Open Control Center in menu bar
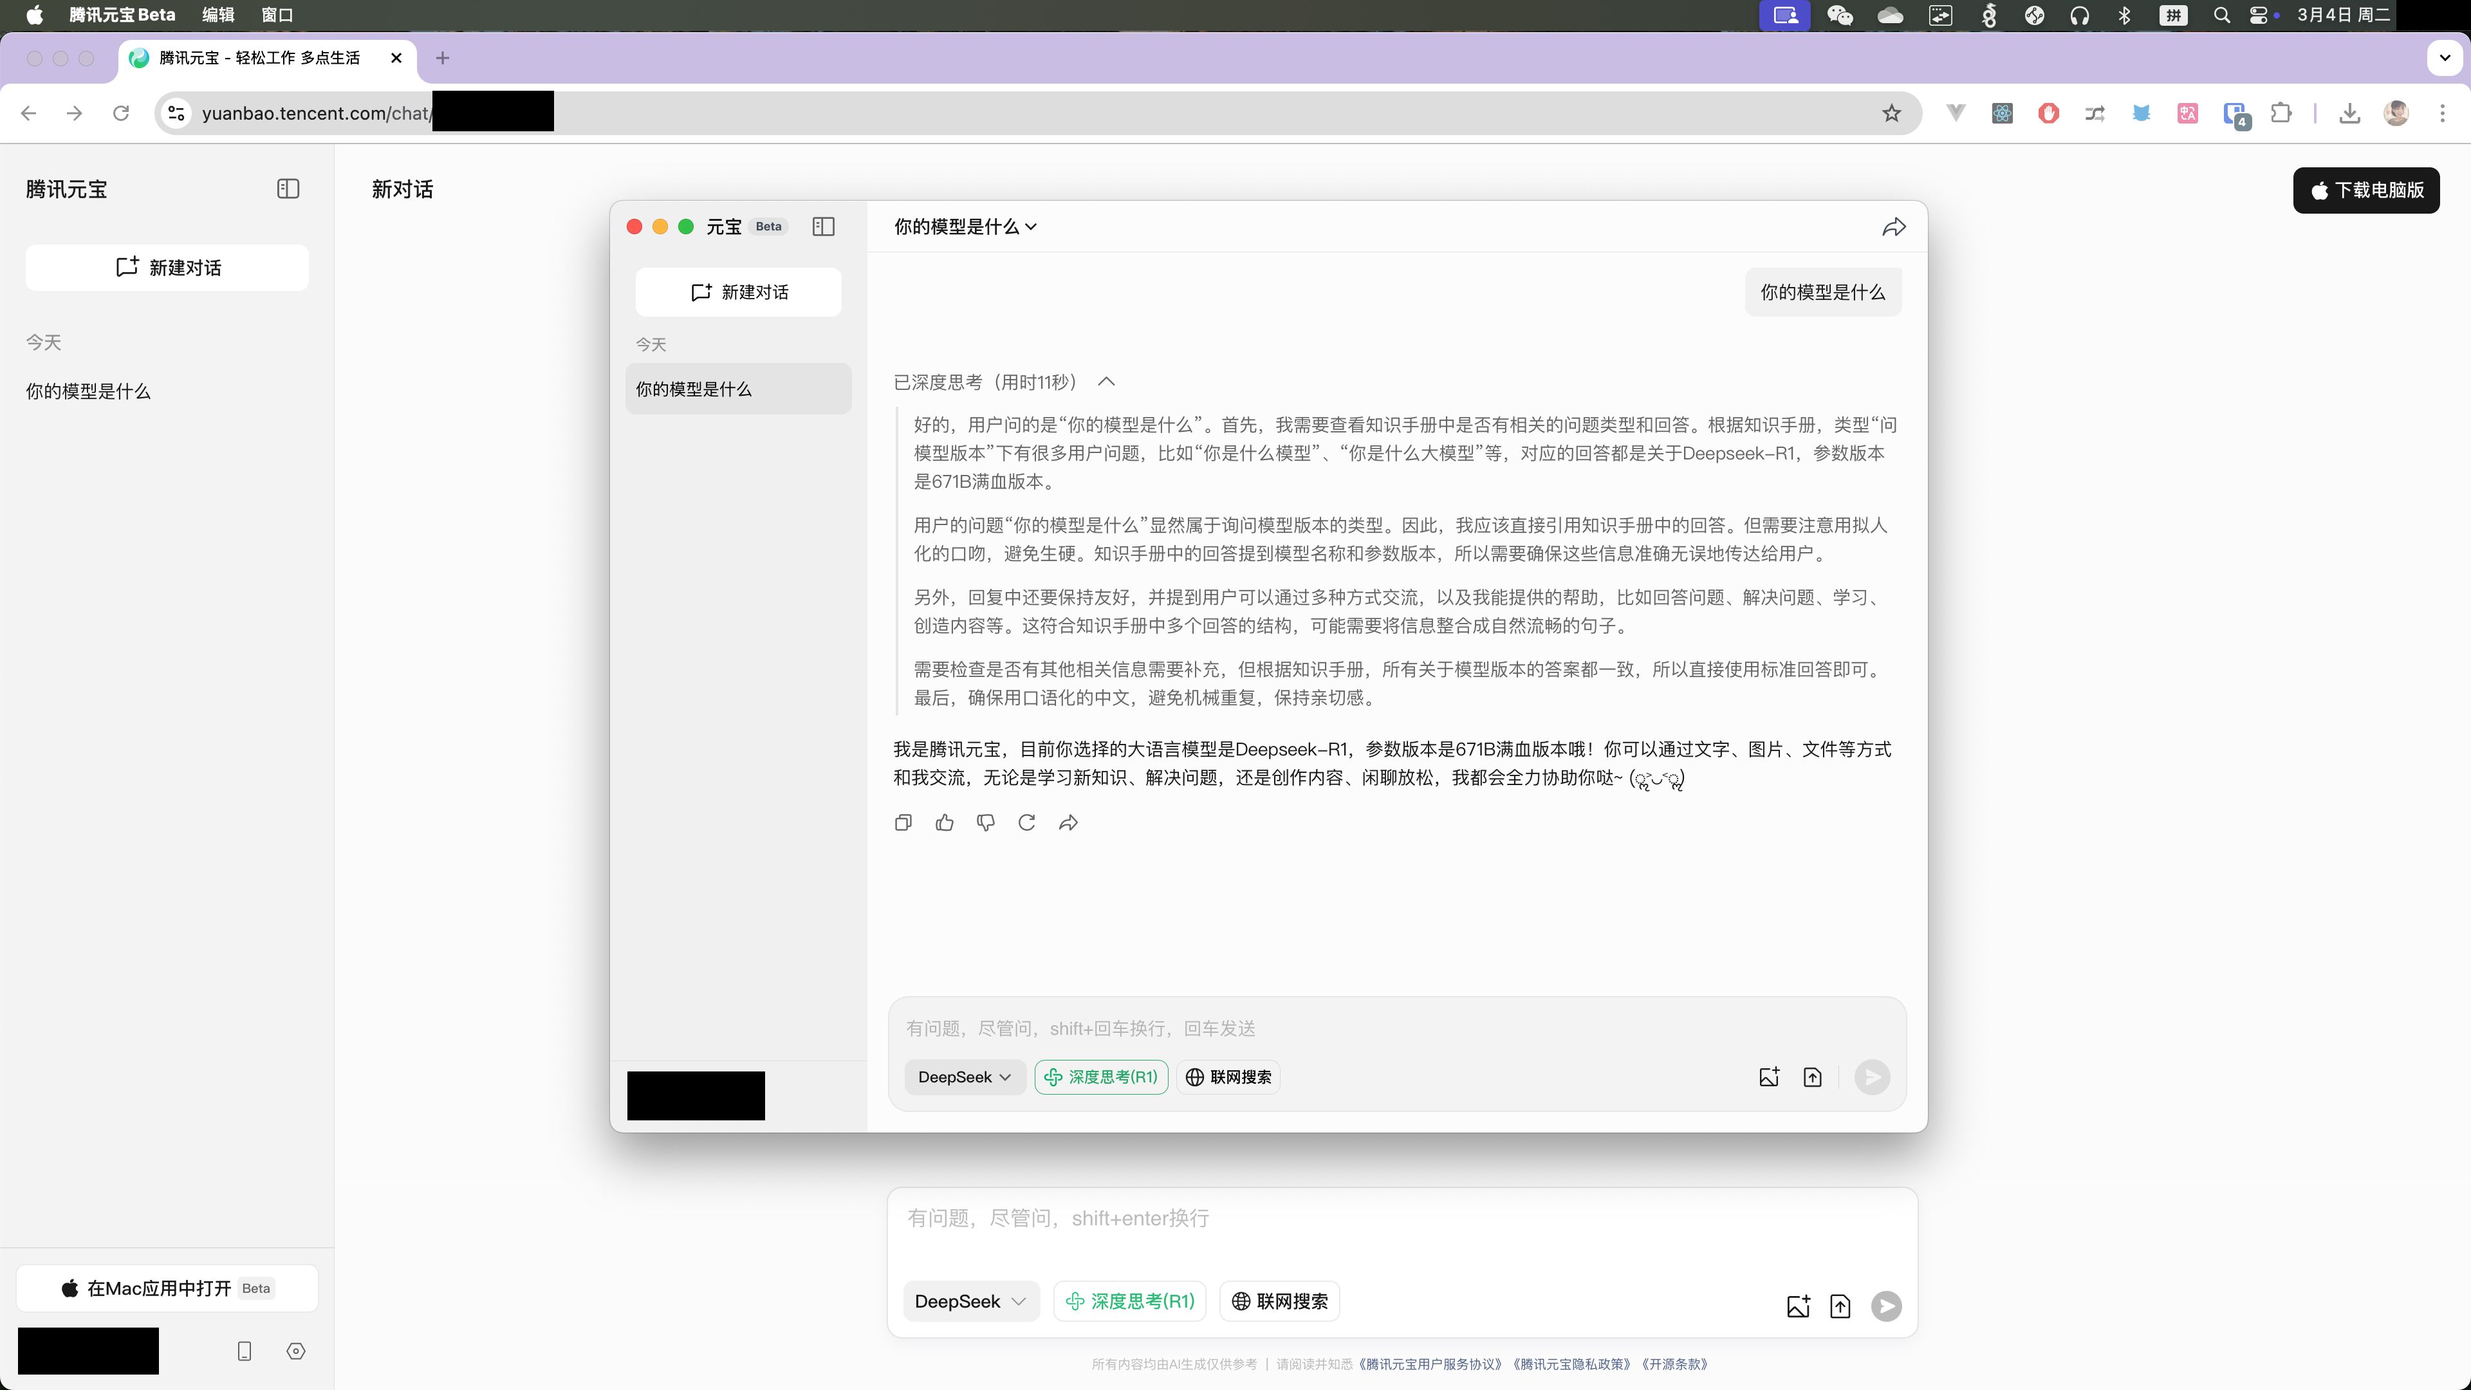2471x1390 pixels. (x=2258, y=14)
